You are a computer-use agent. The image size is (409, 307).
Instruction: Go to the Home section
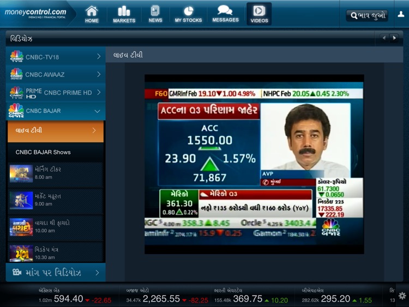[92, 14]
